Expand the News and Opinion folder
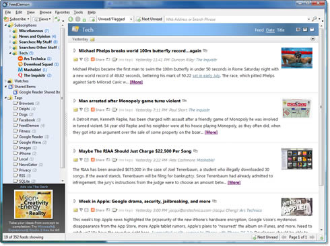 coord(10,36)
